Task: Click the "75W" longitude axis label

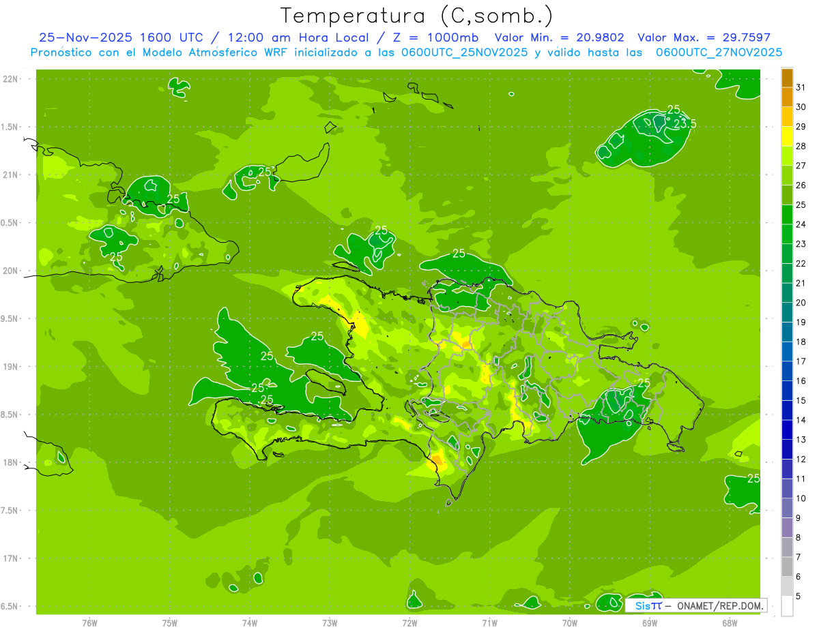Action: click(170, 623)
